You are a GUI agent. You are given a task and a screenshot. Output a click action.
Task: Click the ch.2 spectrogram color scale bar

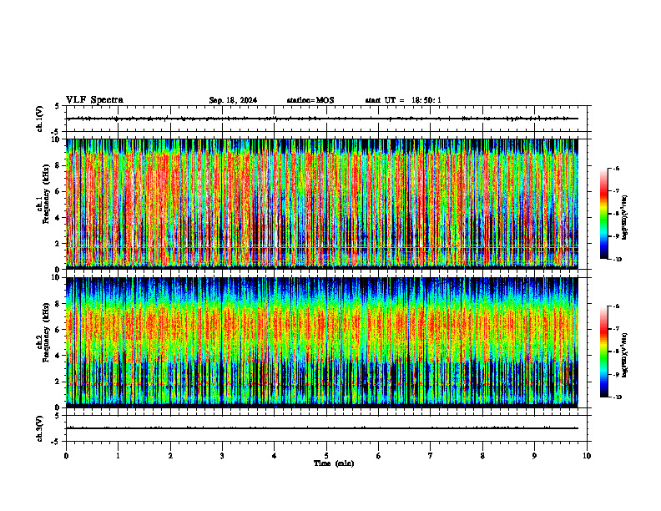point(604,352)
